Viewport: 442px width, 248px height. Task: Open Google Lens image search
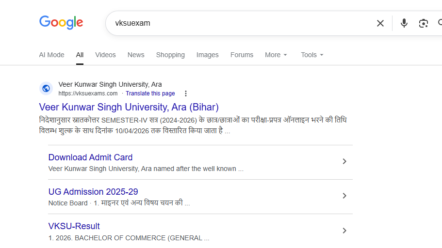pos(424,23)
